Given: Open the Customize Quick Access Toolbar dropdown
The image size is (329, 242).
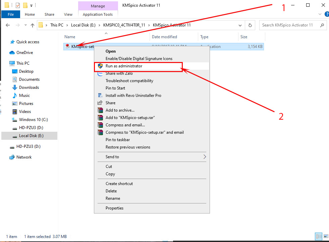Looking at the screenshot, I should coord(31,5).
